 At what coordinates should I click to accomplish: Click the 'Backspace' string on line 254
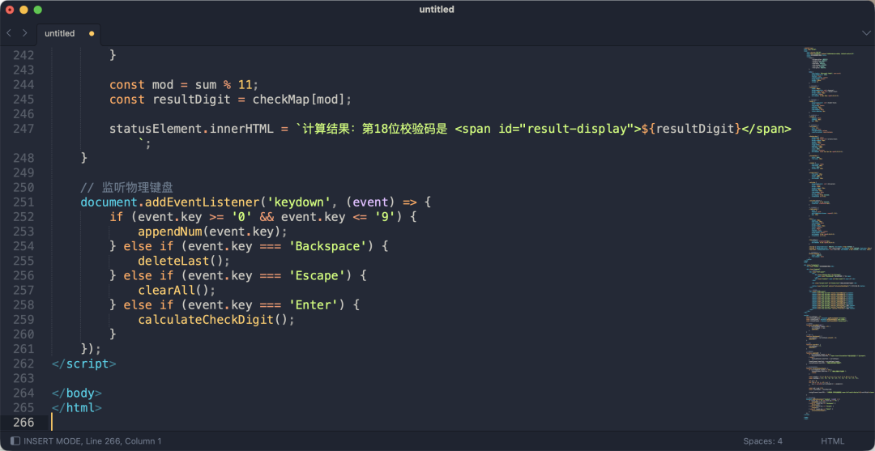pos(331,246)
